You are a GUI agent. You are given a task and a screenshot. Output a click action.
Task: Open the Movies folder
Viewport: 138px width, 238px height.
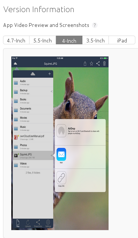coord(33,119)
